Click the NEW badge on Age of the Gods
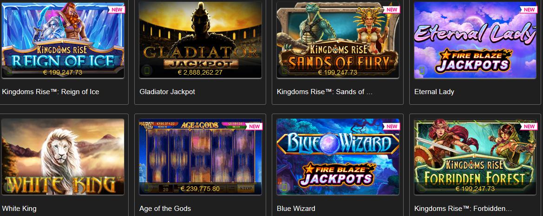Screen dimensions: 543x216 254,127
